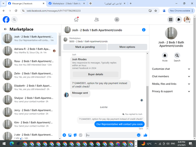This screenshot has height=147, width=196.
Task: Click the volume icon in system tray
Action: (168, 144)
